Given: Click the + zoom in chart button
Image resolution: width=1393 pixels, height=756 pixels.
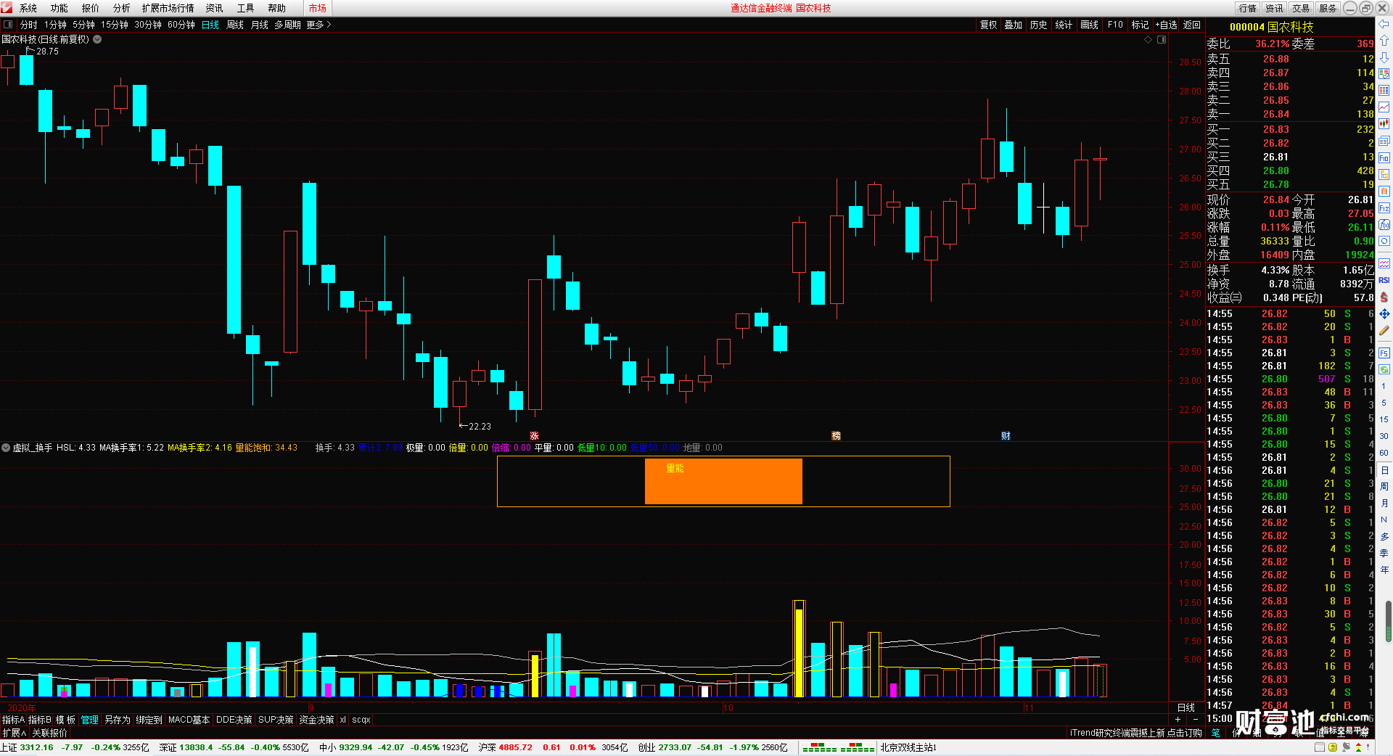Looking at the screenshot, I should click(1178, 719).
